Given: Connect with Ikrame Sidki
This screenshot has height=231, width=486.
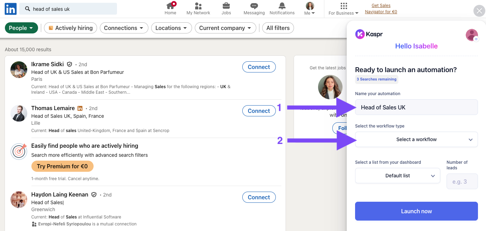Looking at the screenshot, I should coord(259,67).
